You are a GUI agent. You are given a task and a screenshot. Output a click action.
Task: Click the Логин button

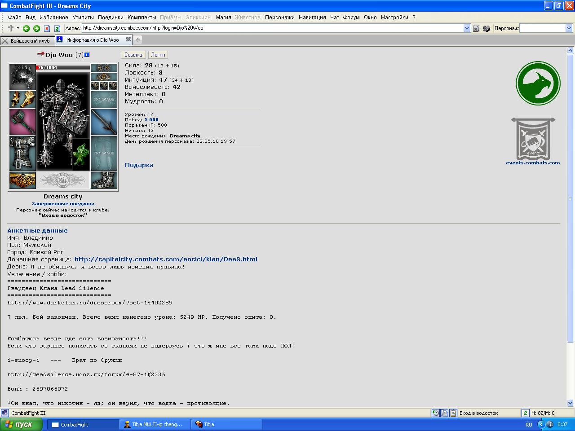point(158,55)
